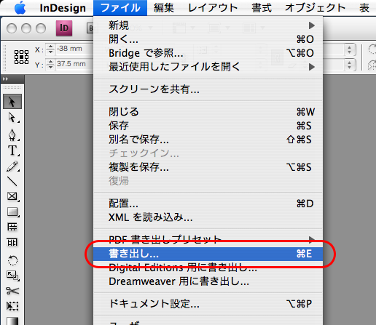This screenshot has width=376, height=325.
Task: Expand PDF 書き出しプリセット submenu
Action: (x=208, y=240)
